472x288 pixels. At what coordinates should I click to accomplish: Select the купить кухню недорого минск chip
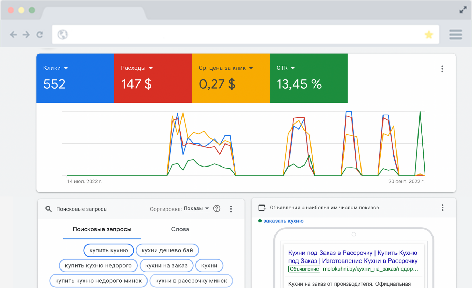point(99,281)
